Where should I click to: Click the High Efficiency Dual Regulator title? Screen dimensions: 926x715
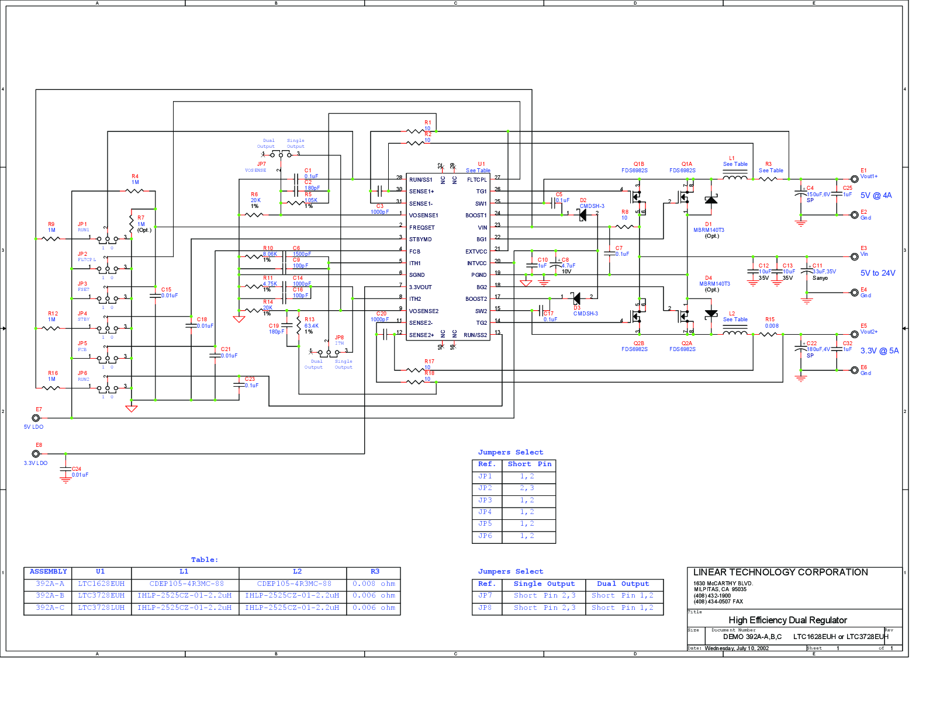[x=787, y=620]
